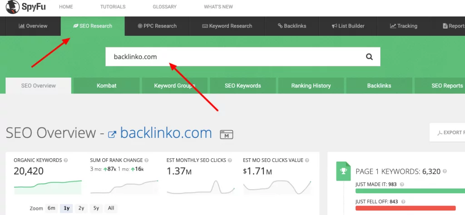
Task: Click the help icon next to EST MONTHLY SEO CLICKS
Action: click(230, 160)
